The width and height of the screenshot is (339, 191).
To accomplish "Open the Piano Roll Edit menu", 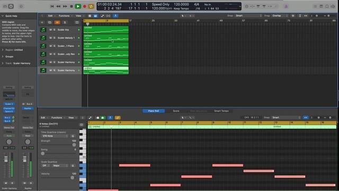I will [44, 118].
